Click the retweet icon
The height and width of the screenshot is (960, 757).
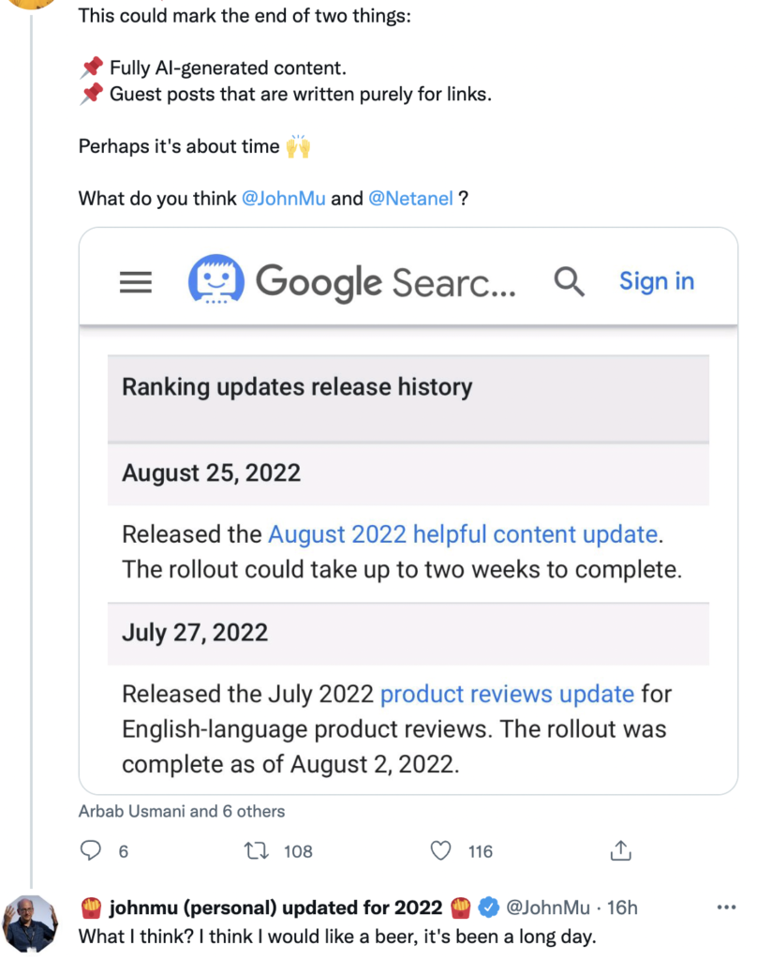coord(255,851)
